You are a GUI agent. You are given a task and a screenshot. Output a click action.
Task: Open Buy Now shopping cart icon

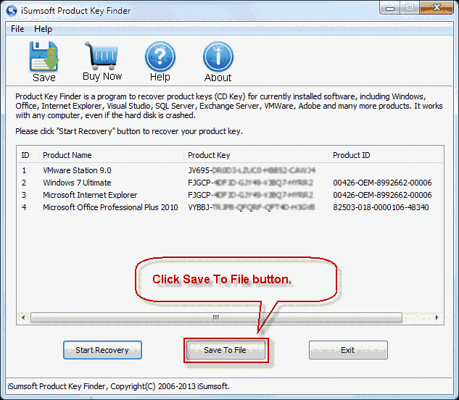point(102,56)
